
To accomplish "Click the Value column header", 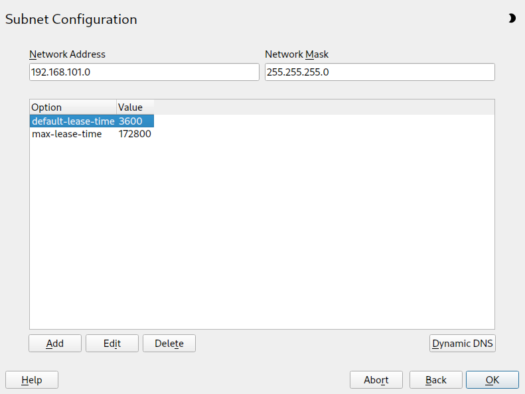I will tap(135, 107).
